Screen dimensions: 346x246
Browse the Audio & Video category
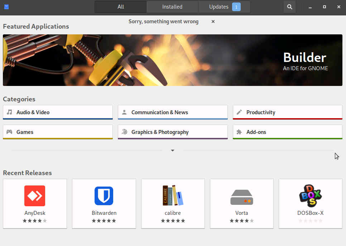click(58, 112)
